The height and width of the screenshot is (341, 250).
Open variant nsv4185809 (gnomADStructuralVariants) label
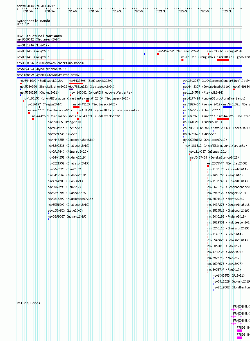(48, 75)
